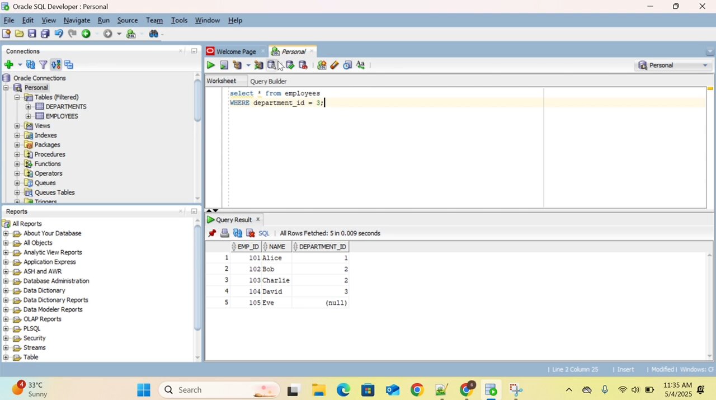The width and height of the screenshot is (716, 400).
Task: Navigate back with green arrow icon
Action: (x=86, y=34)
